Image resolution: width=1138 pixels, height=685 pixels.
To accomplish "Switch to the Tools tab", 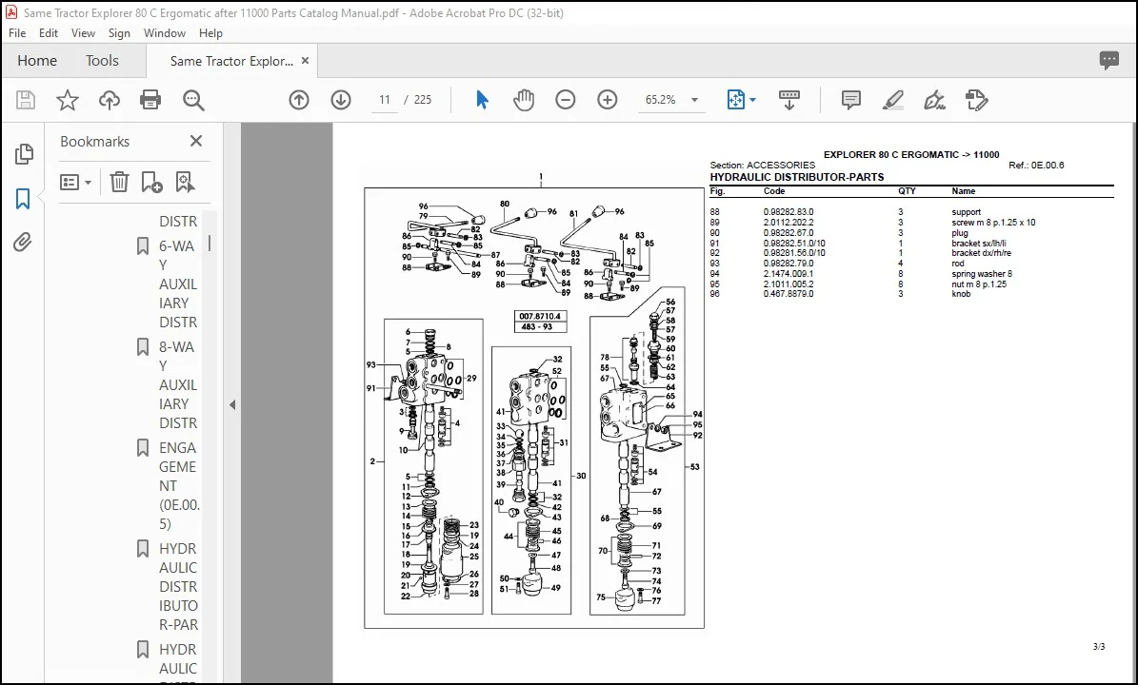I will point(102,61).
